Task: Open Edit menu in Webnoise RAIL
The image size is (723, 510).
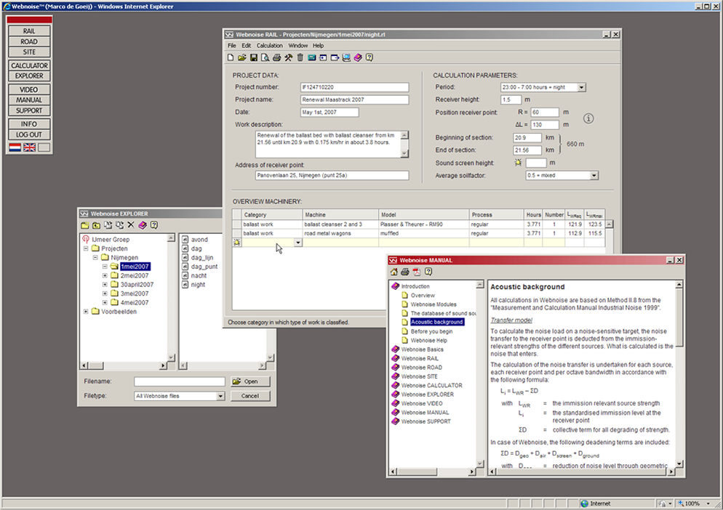Action: click(x=247, y=46)
